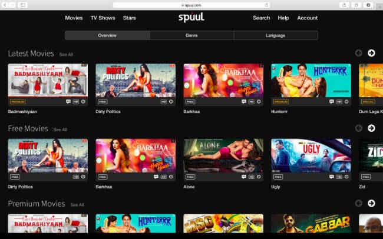Click subtitles icon on the Alone card

coord(243,177)
